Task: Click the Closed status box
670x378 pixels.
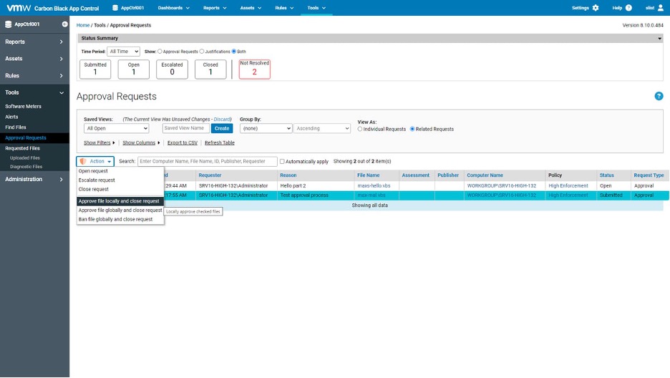Action: coord(210,69)
